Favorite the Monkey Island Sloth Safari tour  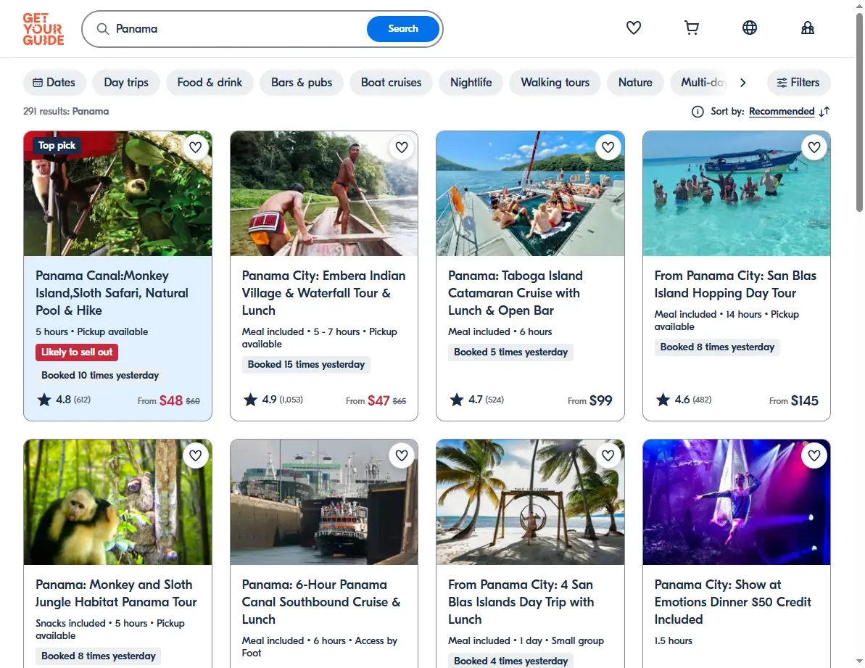(x=195, y=147)
